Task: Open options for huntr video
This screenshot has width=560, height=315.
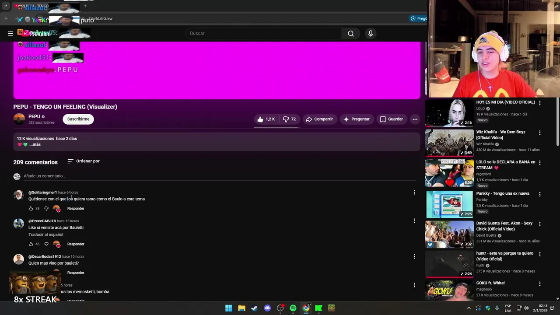Action: click(539, 254)
